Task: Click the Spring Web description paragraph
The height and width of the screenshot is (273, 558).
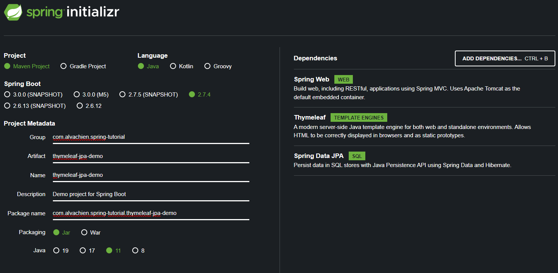Action: pyautogui.click(x=407, y=93)
